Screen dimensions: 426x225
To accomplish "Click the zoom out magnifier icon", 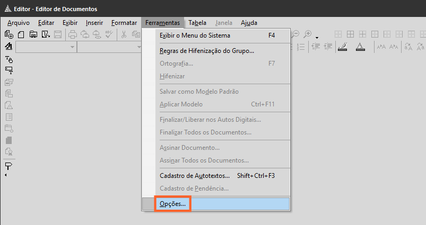I will click(x=295, y=34).
